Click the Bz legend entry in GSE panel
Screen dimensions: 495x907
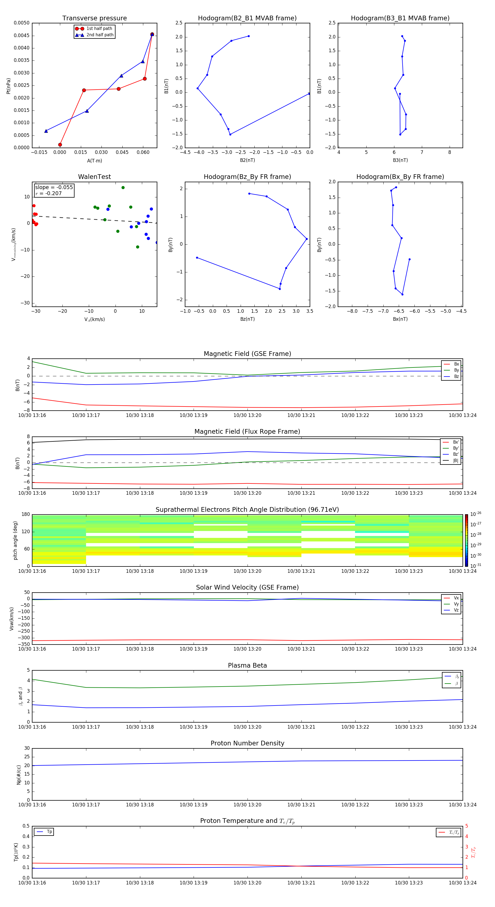point(451,376)
